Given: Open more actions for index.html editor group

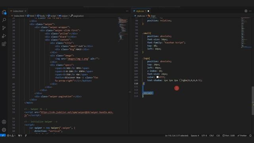Looking at the screenshot, I should 127,11.
